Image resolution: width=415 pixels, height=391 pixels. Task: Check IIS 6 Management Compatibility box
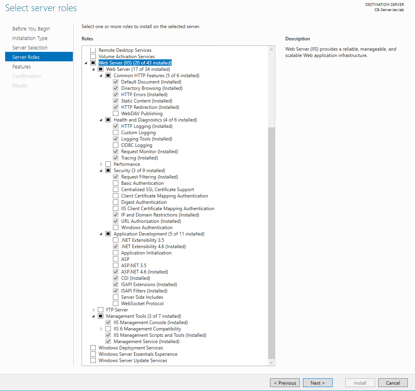(108, 329)
